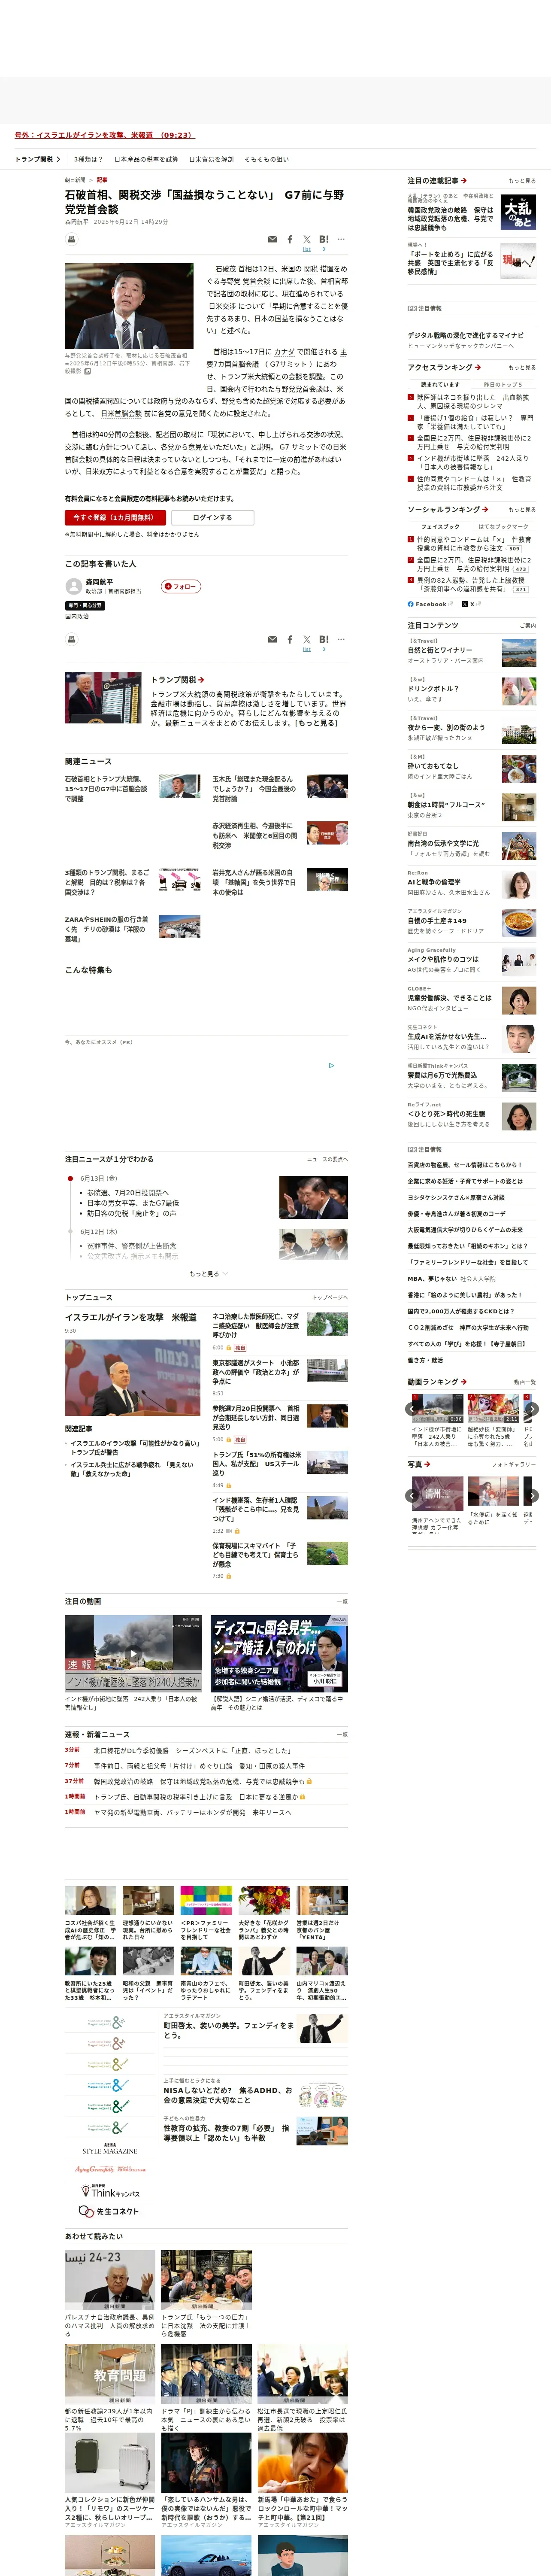Expand もっと見る in news summary
Viewport: 551px width, 2576px height.
click(208, 1274)
